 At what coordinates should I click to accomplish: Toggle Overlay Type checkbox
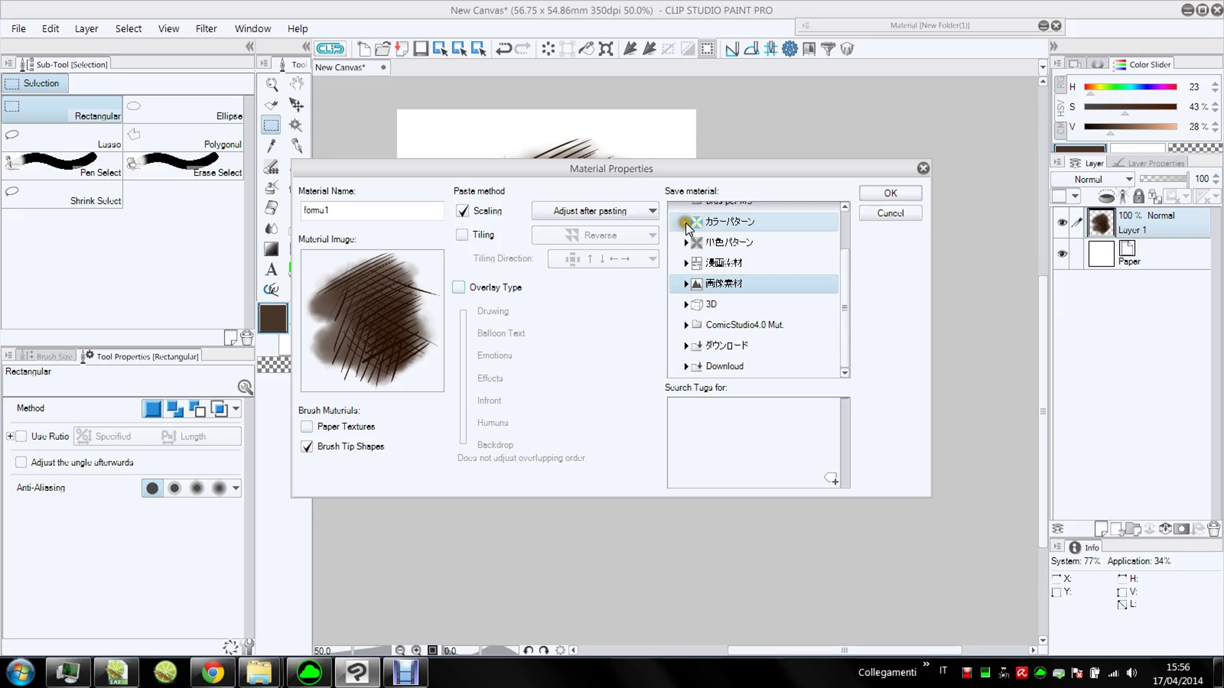(458, 287)
